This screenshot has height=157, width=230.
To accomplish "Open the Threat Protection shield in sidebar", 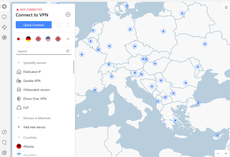I will point(4,17).
